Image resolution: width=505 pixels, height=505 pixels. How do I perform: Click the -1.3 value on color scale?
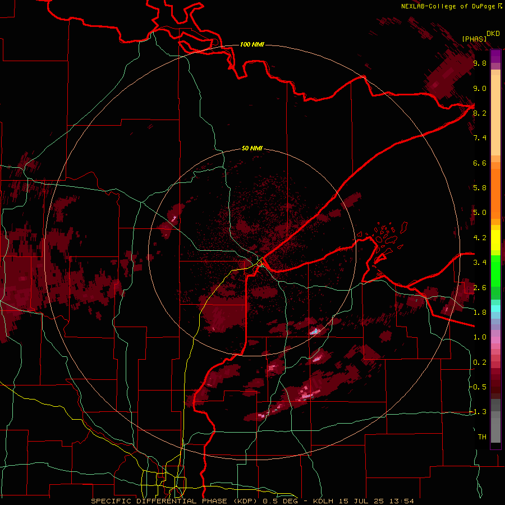click(479, 412)
